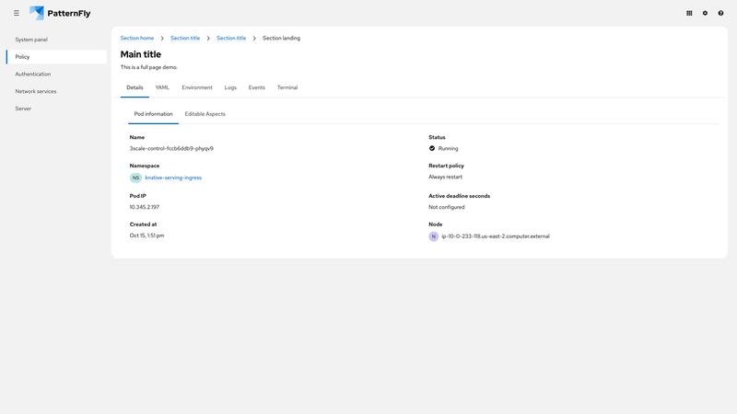This screenshot has height=414, width=737.
Task: Click the Main title heading
Action: [x=141, y=54]
